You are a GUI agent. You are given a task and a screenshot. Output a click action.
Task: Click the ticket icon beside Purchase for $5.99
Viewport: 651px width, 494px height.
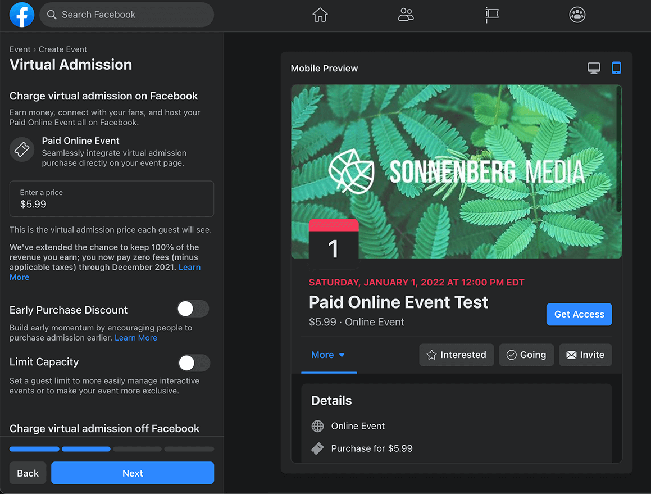[x=317, y=448]
